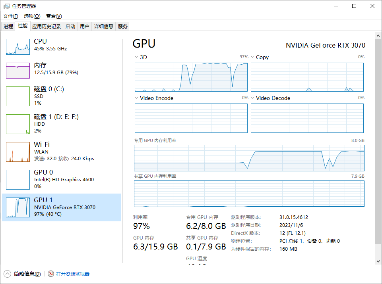The height and width of the screenshot is (284, 382).
Task: Open the 查看(V) menu
Action: [54, 16]
